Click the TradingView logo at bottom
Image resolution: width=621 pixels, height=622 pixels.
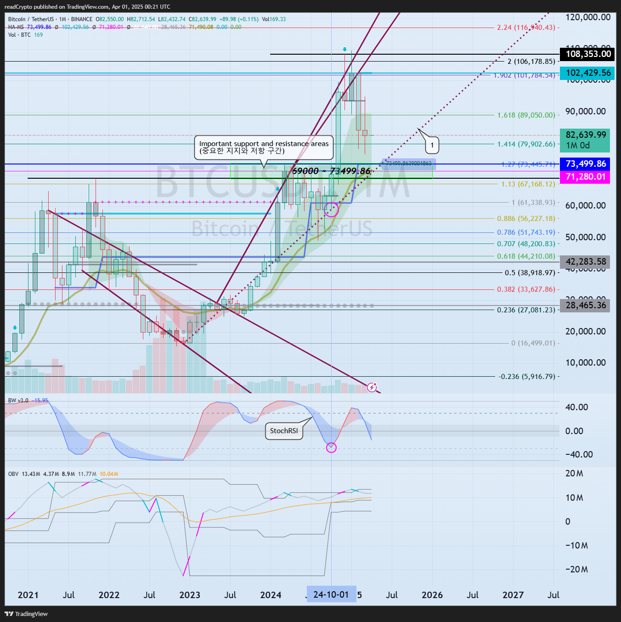26,614
